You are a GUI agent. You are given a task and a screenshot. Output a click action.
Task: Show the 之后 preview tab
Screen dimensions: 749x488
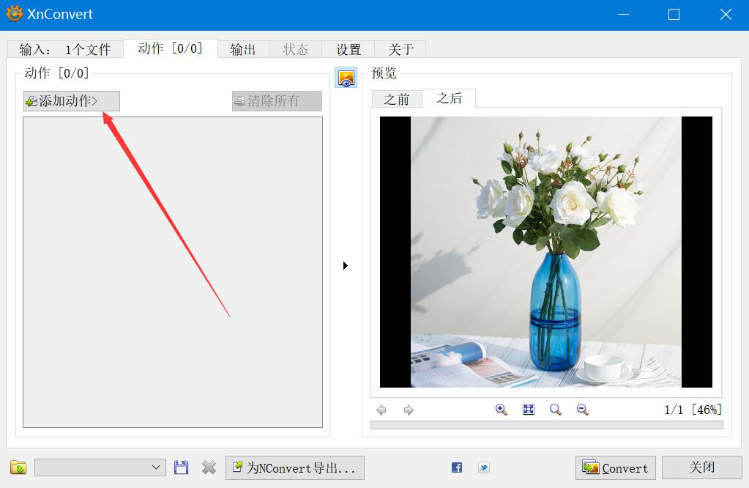pos(449,98)
